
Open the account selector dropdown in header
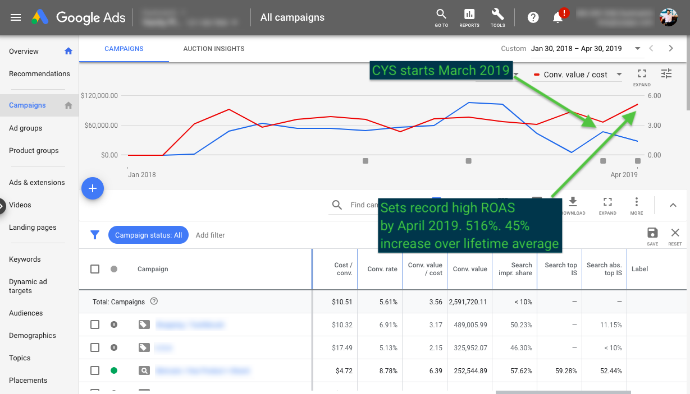point(190,17)
